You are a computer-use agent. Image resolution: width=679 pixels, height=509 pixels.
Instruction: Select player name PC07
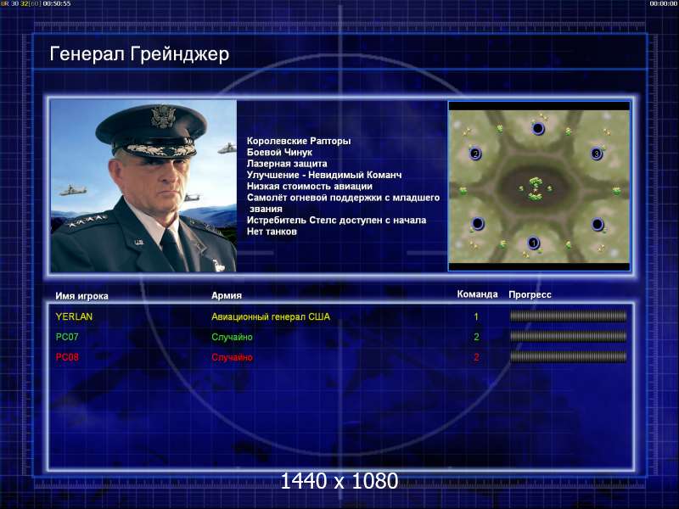(67, 337)
